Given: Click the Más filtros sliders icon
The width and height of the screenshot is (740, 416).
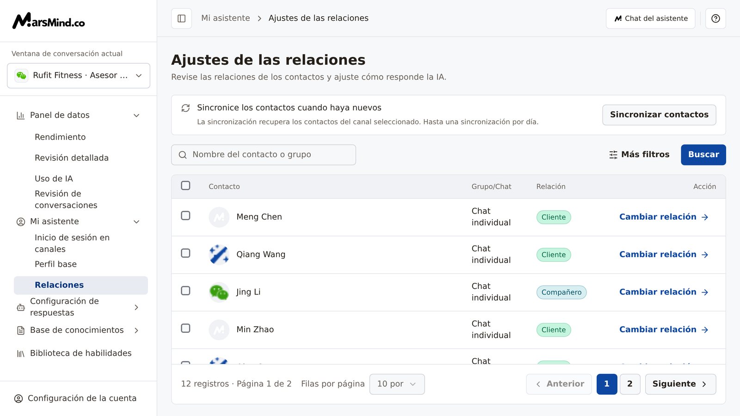Looking at the screenshot, I should [613, 155].
